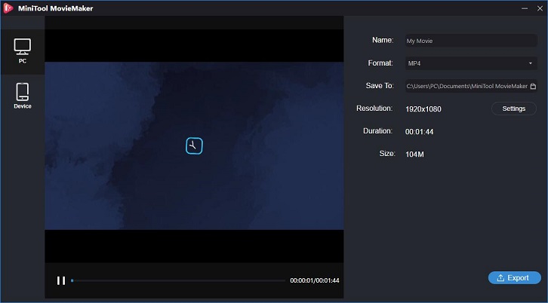Screen dimensions: 548x303
Task: Switch to the PC tab label
Action: (x=23, y=61)
